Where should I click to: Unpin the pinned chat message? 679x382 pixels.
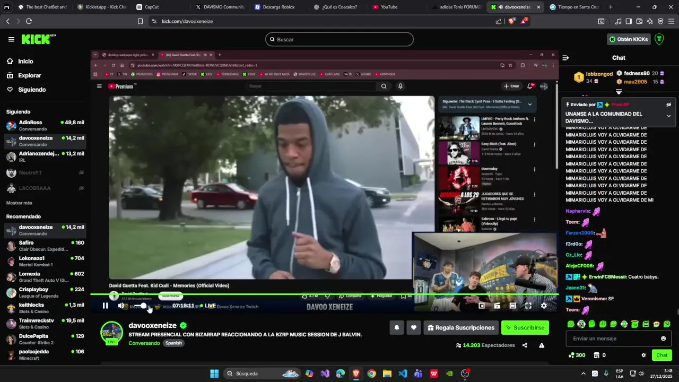pyautogui.click(x=668, y=105)
